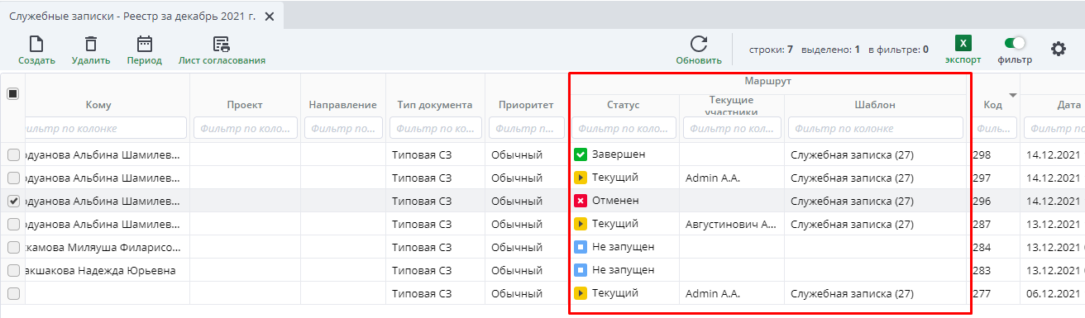
Task: Check the row with code 298
Action: 12,154
